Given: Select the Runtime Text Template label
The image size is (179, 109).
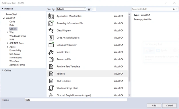Looking at the screenshot, I should (x=68, y=67).
